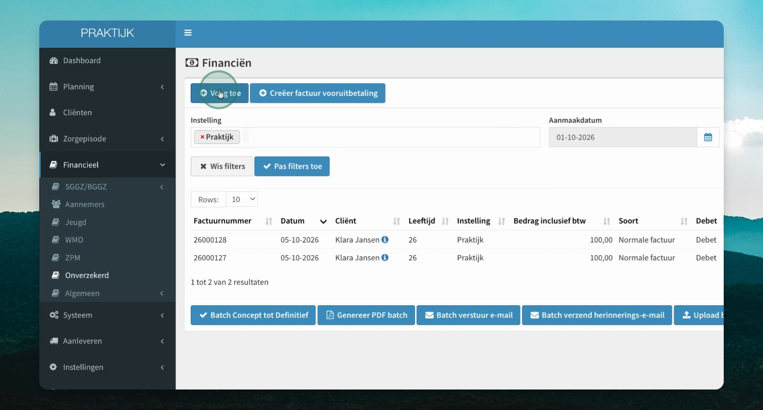763x410 pixels.
Task: Remove the Praktijk tag from Instelling filter
Action: 202,137
